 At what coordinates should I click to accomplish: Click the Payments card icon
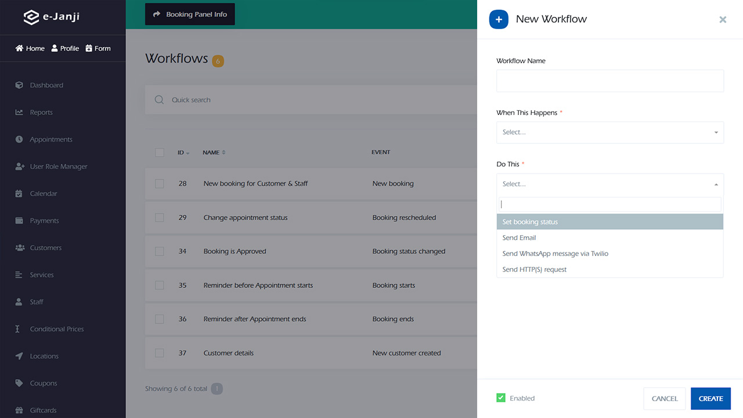tap(19, 221)
